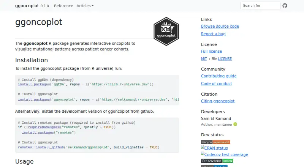Click the Installation heading
The width and height of the screenshot is (304, 167).
pyautogui.click(x=32, y=60)
